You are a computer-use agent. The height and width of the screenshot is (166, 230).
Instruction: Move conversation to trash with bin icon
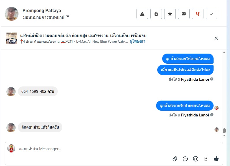(156, 14)
